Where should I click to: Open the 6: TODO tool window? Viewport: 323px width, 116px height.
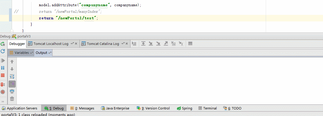click(x=232, y=108)
